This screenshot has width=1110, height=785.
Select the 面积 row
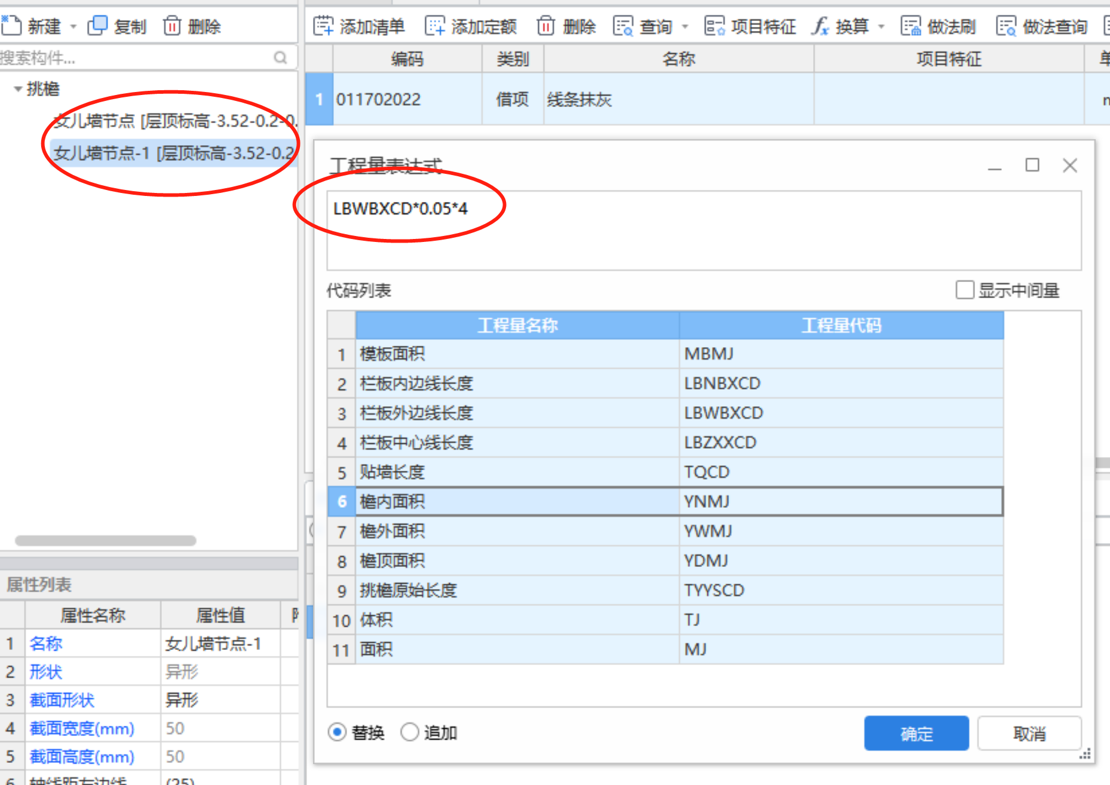(x=666, y=649)
